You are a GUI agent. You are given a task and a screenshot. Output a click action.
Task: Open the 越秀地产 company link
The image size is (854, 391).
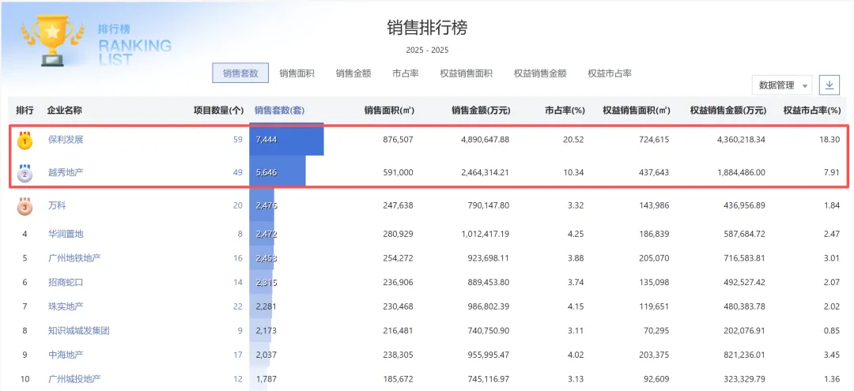point(66,173)
